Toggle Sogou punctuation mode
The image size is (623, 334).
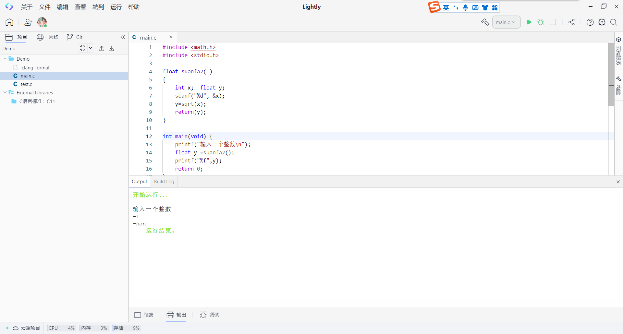456,7
